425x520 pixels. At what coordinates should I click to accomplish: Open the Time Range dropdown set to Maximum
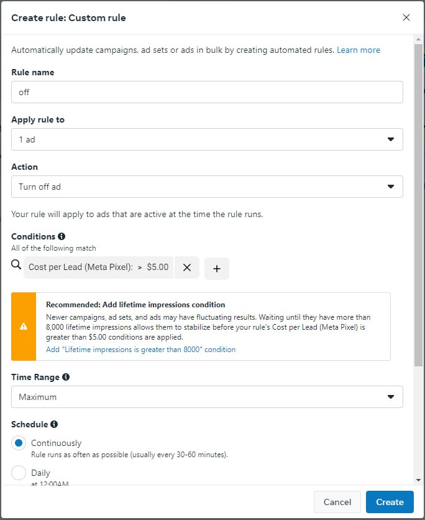[207, 397]
